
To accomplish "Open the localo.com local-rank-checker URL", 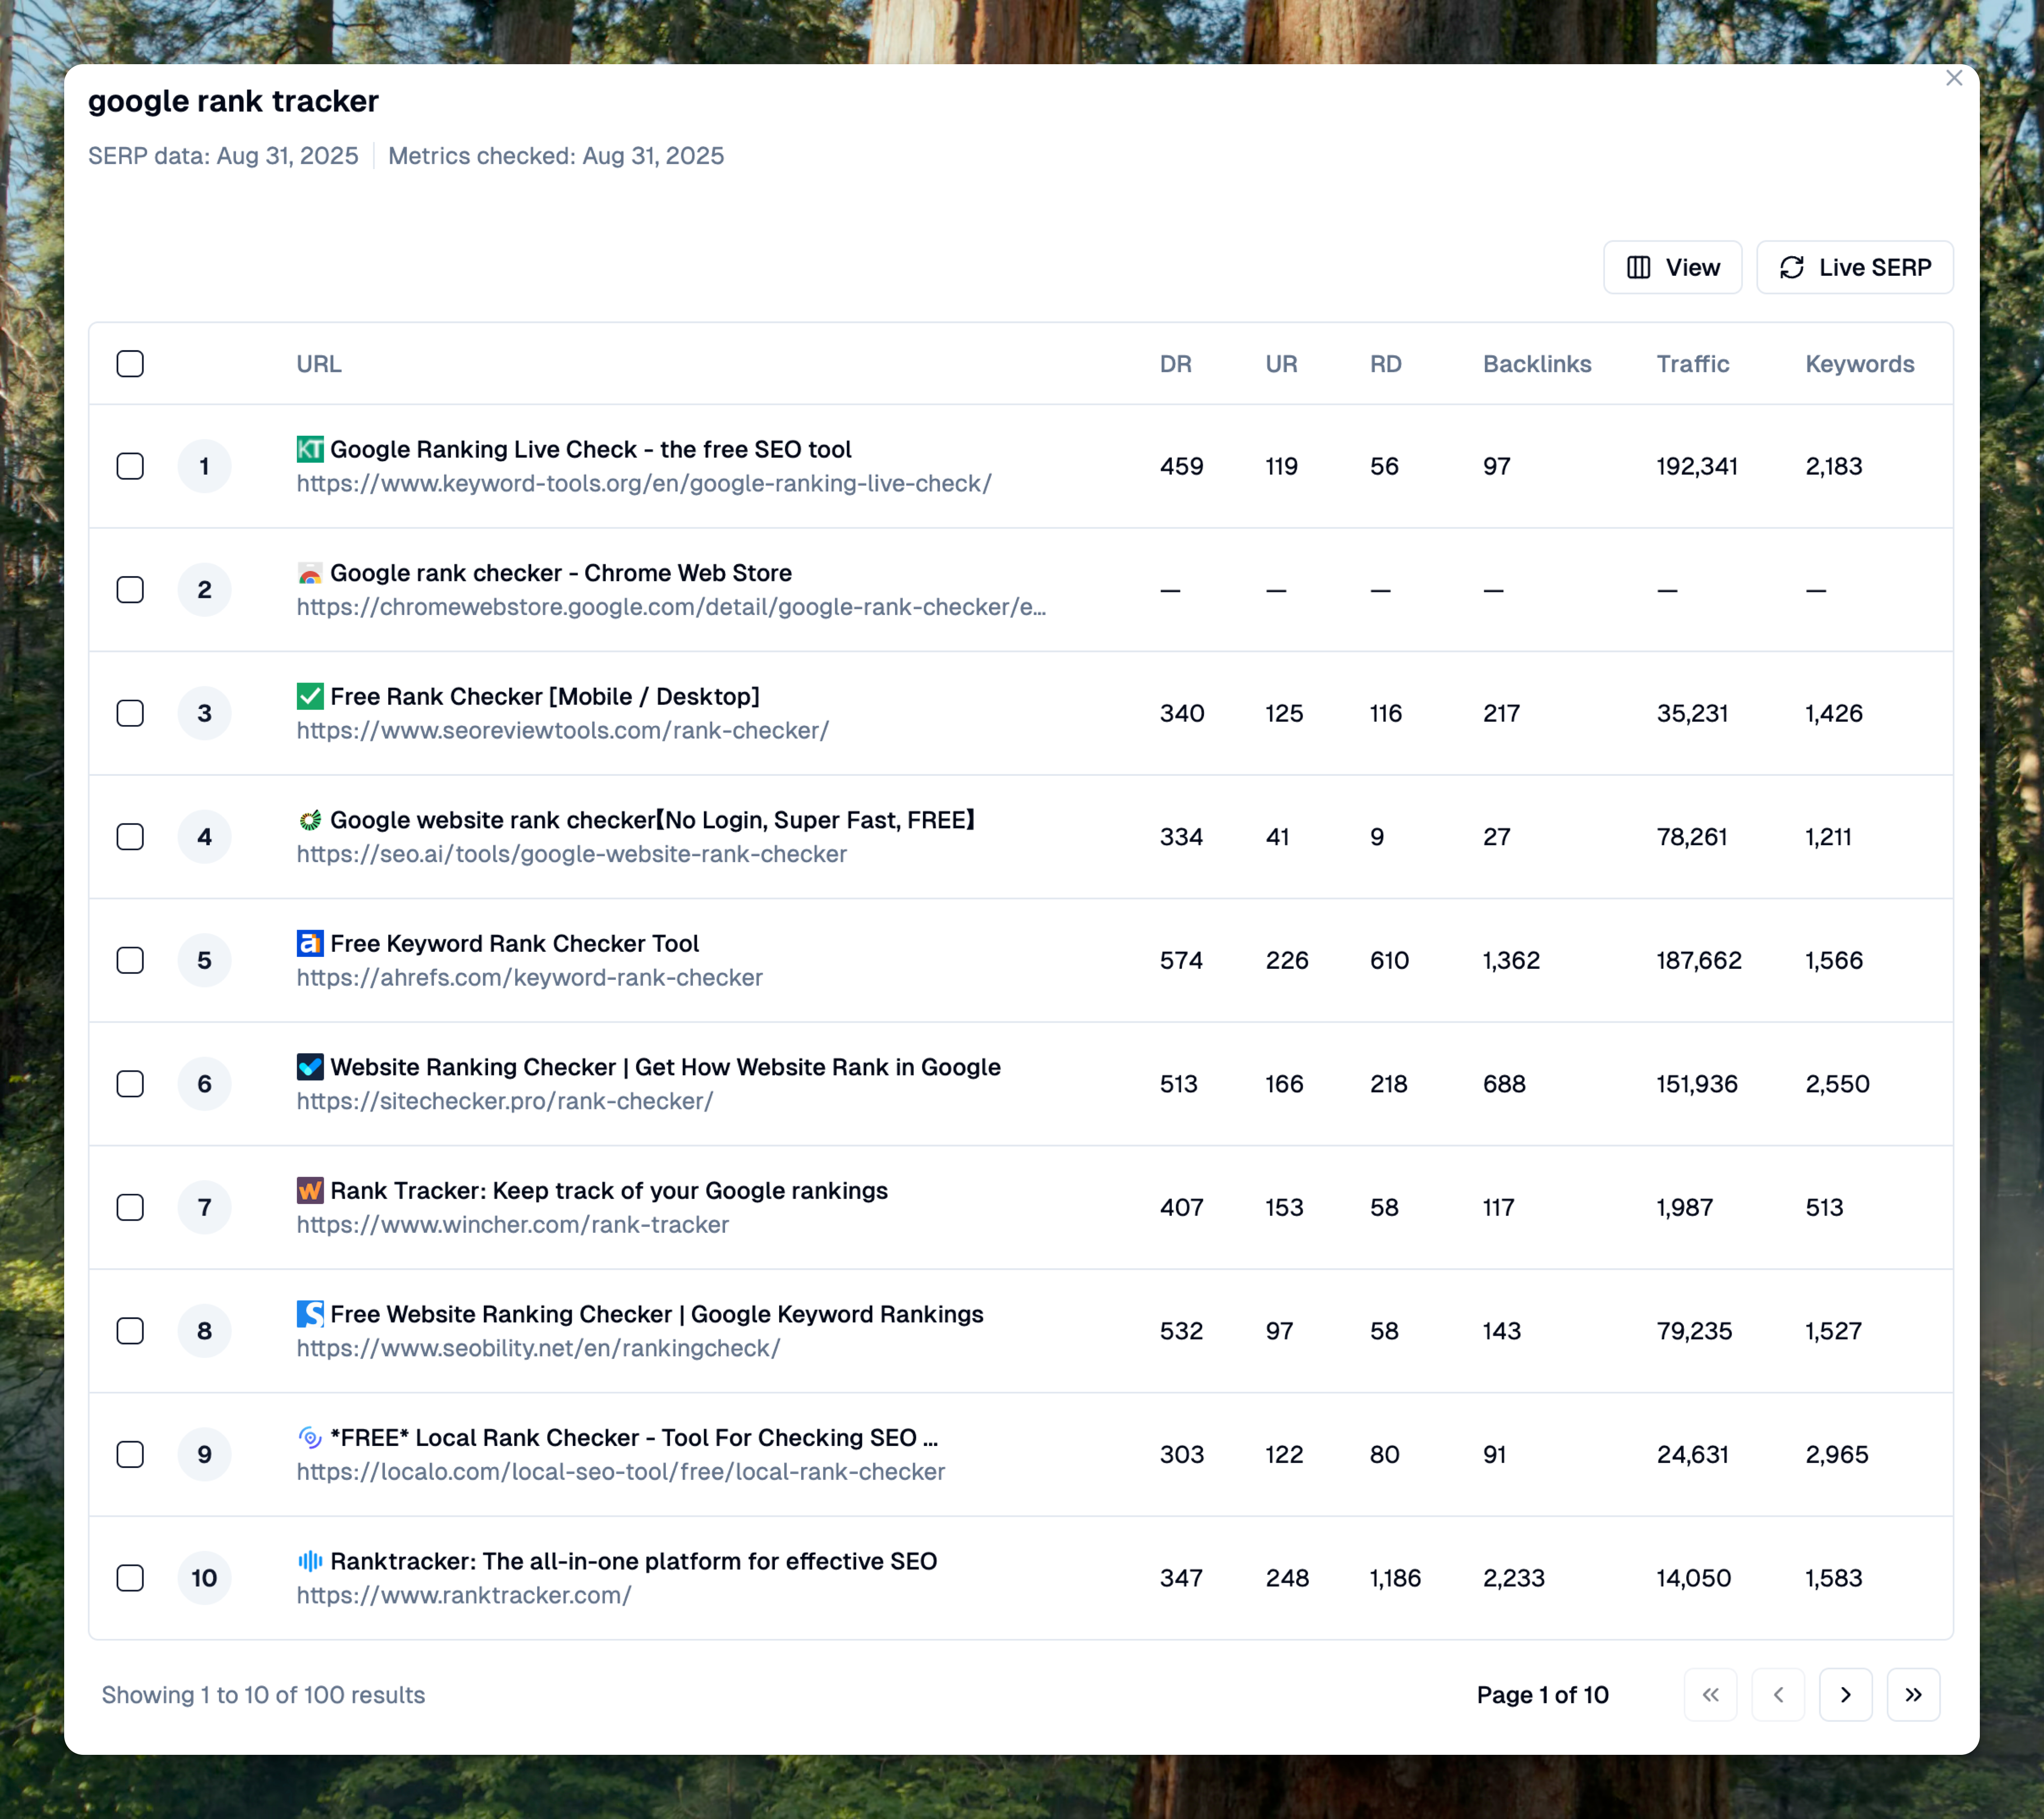I will coord(620,1472).
